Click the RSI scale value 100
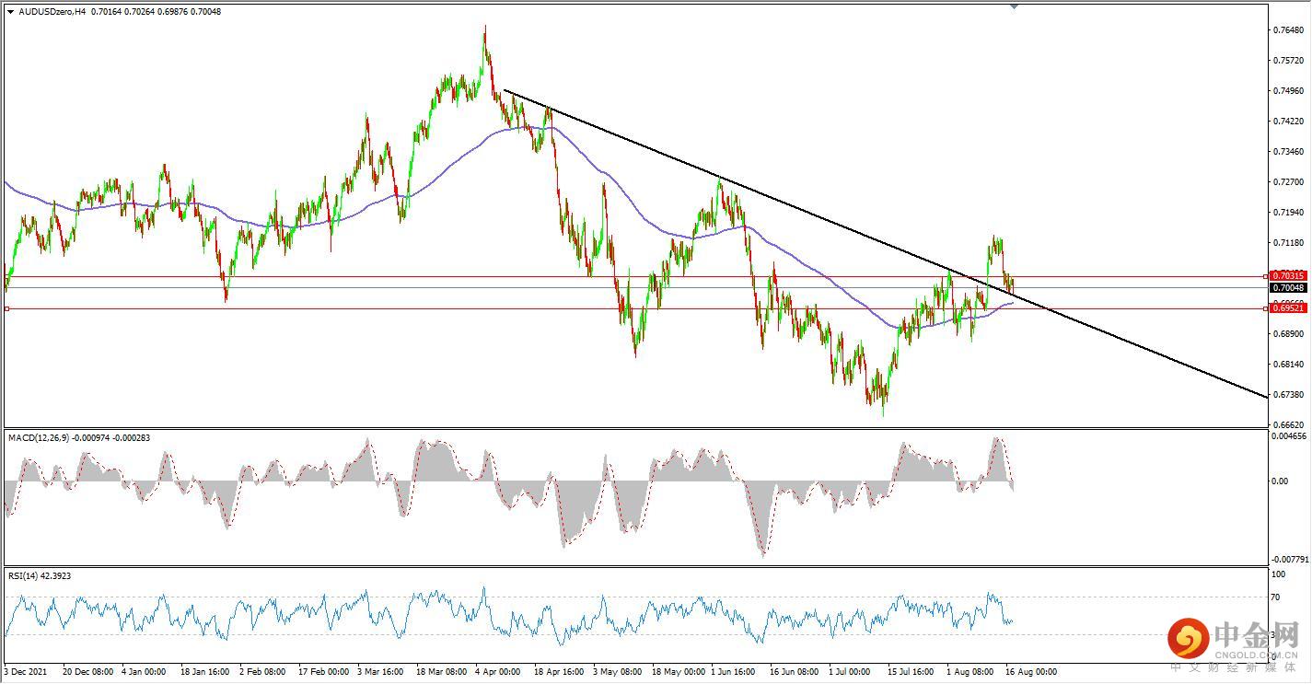Viewport: 1312px width, 684px height. point(1278,574)
